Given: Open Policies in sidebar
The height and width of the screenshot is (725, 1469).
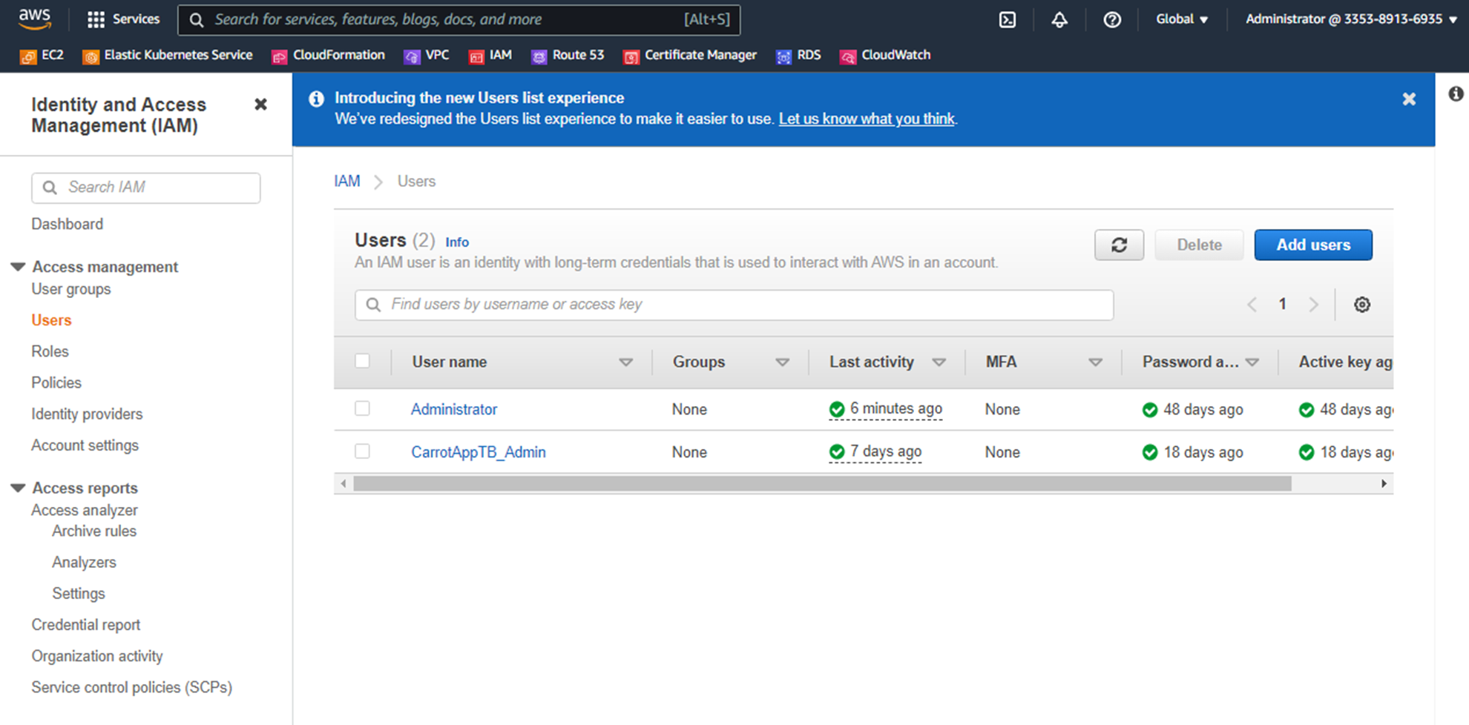Looking at the screenshot, I should [x=56, y=383].
